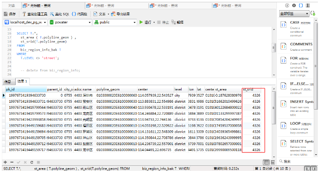
Task: Click the blue parentheses snippet icon
Action: [x=301, y=6]
